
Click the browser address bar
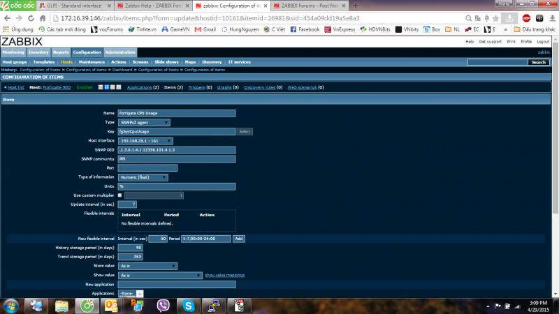pos(256,18)
